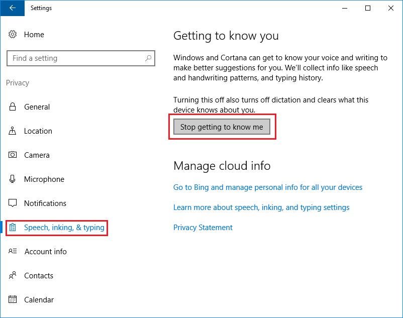Click the Notifications speech bubble icon
403x318 pixels.
point(13,203)
